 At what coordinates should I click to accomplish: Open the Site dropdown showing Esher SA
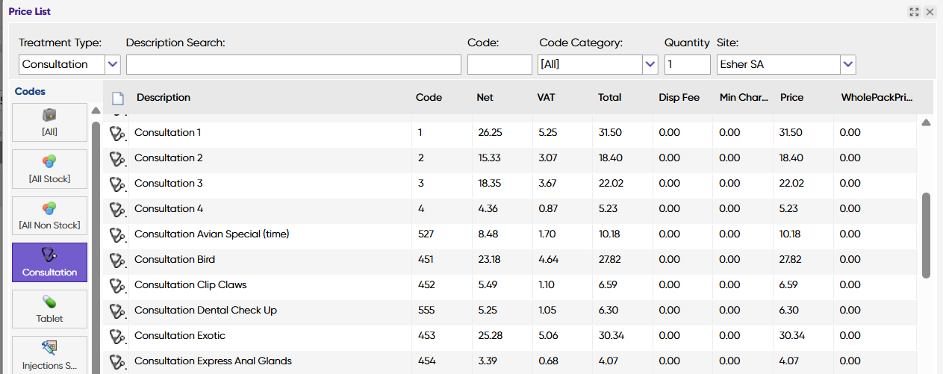pyautogui.click(x=848, y=64)
